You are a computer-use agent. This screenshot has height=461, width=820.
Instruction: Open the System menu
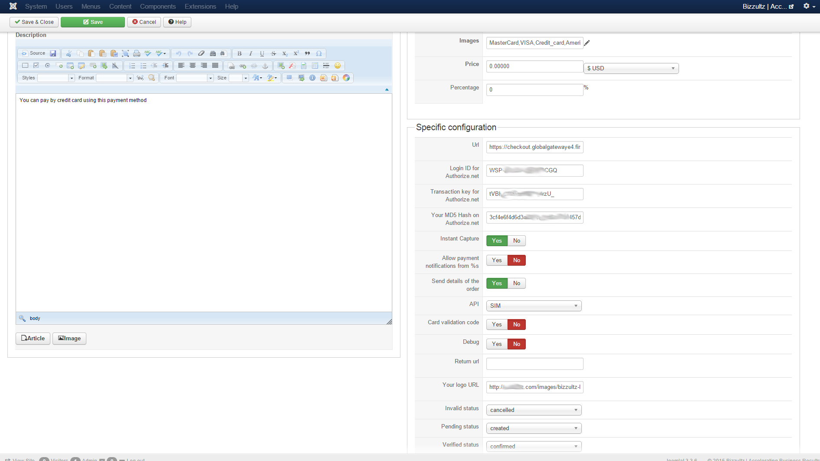click(36, 7)
